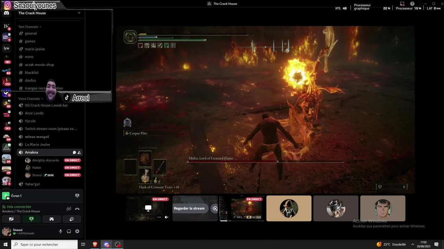Collapse the Text Channels category
Screen dimensions: 444x249
pos(30,27)
